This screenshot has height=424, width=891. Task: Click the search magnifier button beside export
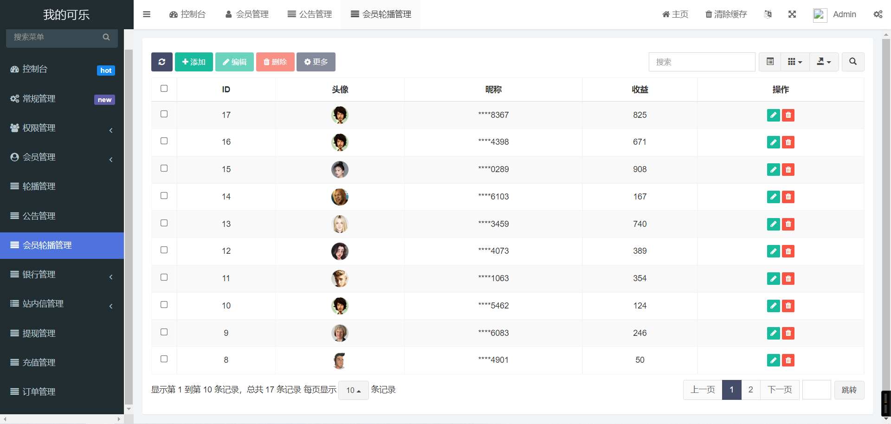tap(852, 62)
